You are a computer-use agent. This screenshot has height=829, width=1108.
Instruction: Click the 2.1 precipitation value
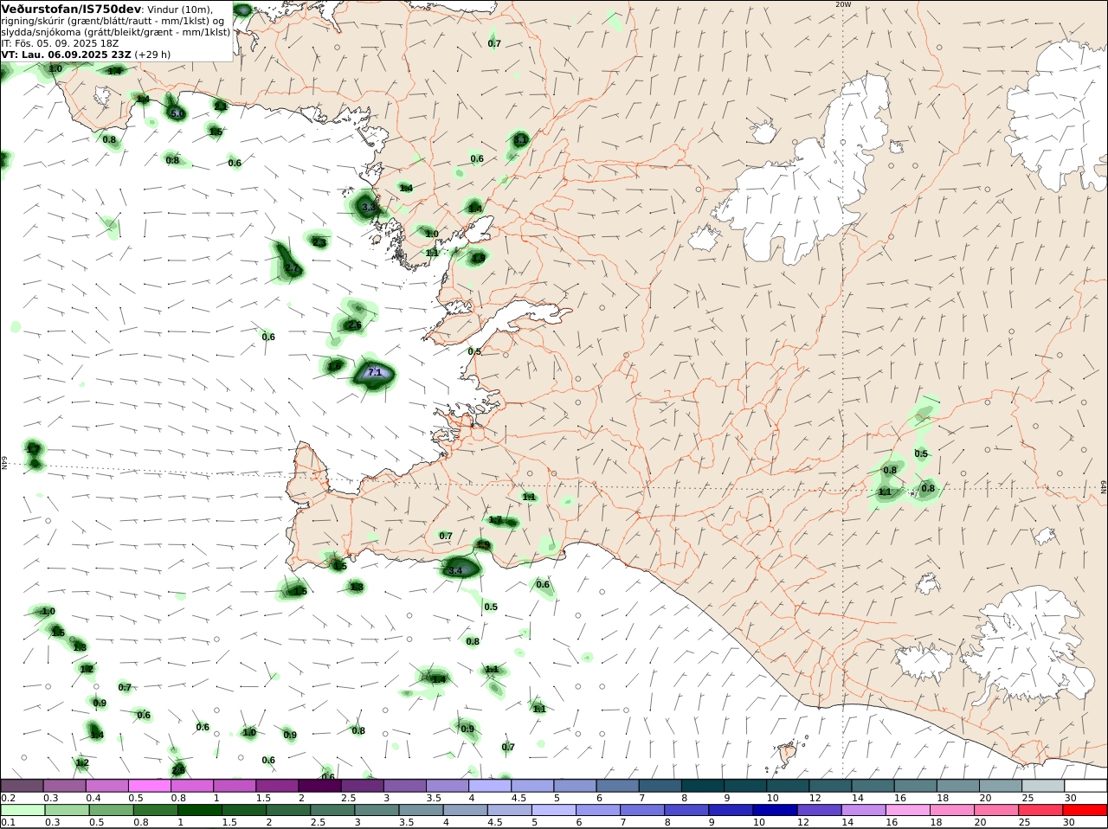[x=221, y=106]
